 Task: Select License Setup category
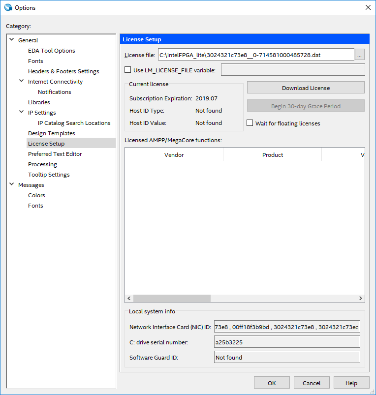point(71,144)
